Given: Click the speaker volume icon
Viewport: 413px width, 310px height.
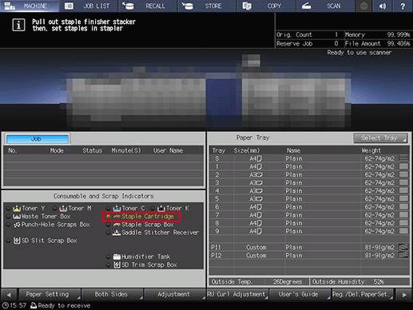Looking at the screenshot, I should click(383, 6).
